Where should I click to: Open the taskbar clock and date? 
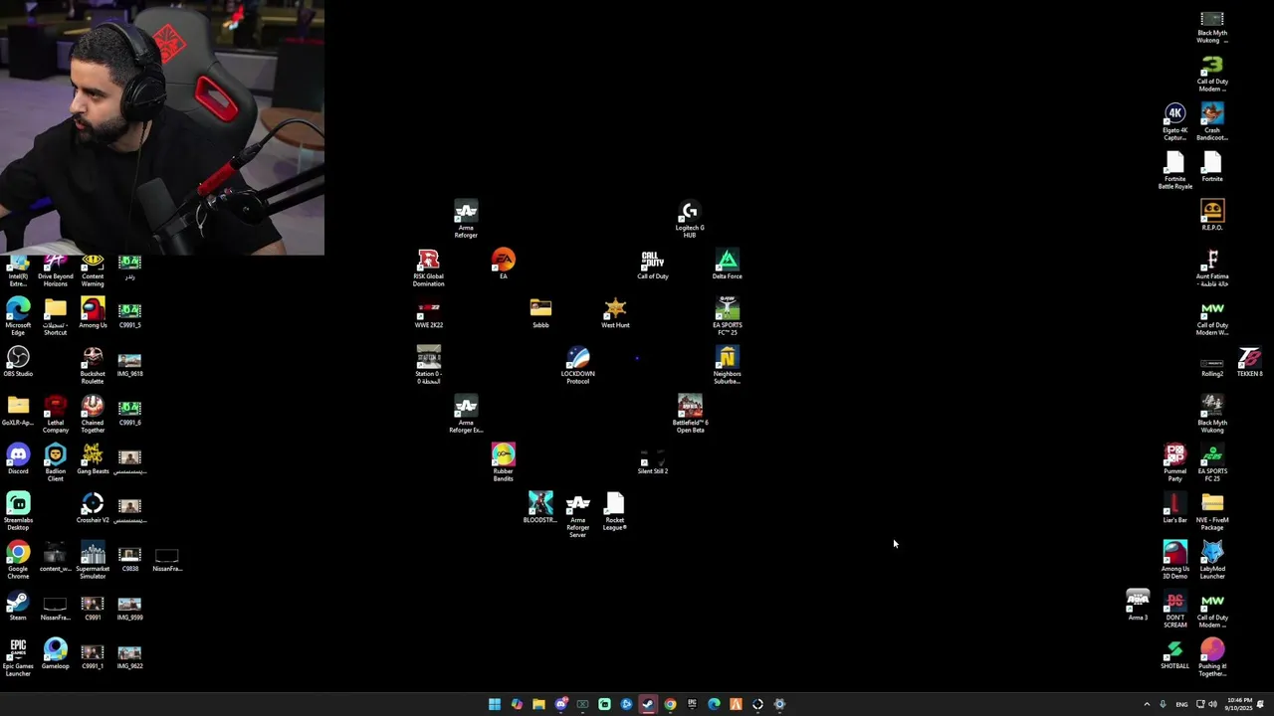(1239, 704)
